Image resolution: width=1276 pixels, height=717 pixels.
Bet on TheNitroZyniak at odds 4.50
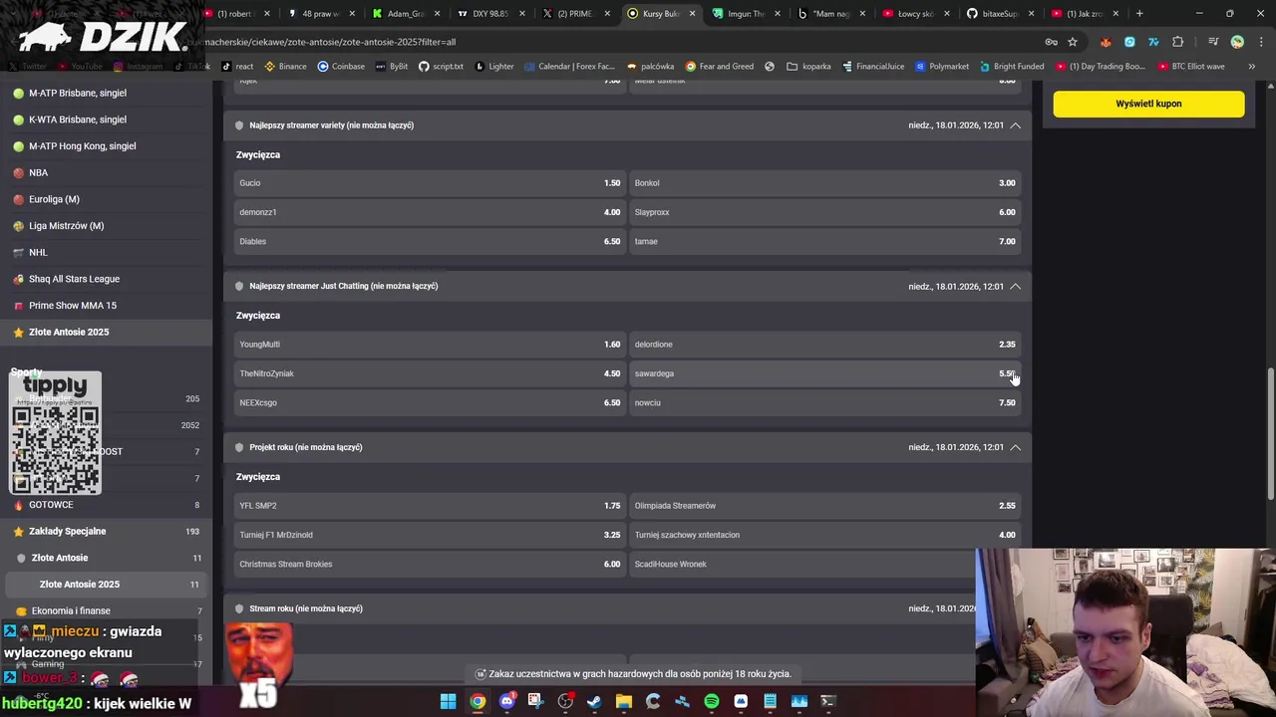430,373
